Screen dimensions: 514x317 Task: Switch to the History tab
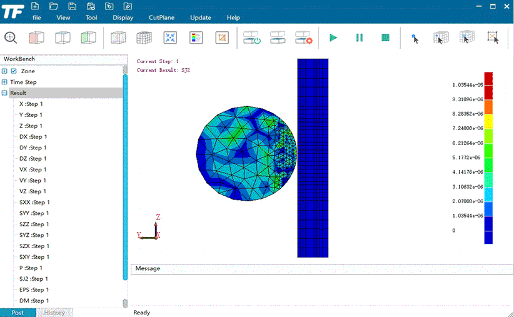click(54, 313)
